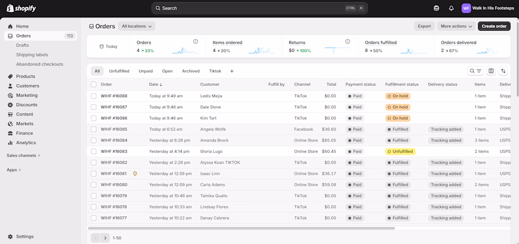Open the Sidekick assistant icon in top bar

point(436,8)
